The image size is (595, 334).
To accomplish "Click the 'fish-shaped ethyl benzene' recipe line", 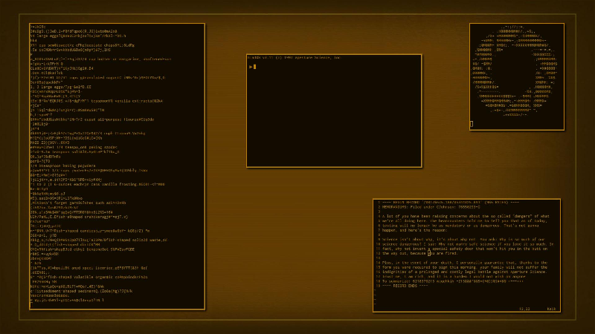I will [x=83, y=249].
